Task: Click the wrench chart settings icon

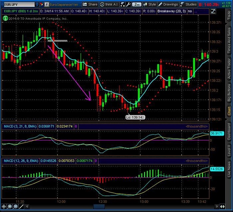Action: tap(128, 5)
